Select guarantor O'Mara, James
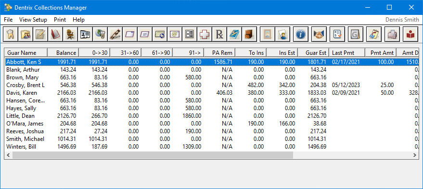Image resolution: width=423 pixels, height=189 pixels. [x=25, y=124]
